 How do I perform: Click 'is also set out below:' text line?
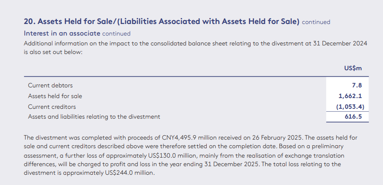pos(53,52)
